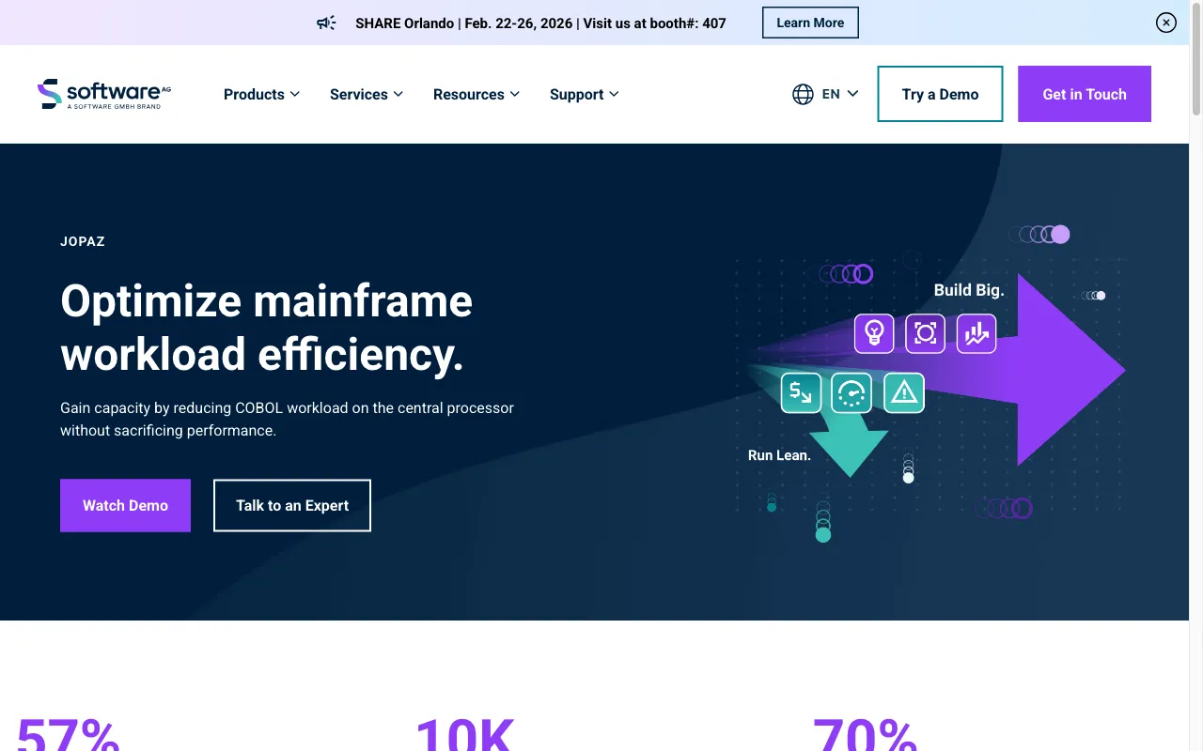Click the bar chart icon in hero graphic
1203x751 pixels.
point(976,333)
